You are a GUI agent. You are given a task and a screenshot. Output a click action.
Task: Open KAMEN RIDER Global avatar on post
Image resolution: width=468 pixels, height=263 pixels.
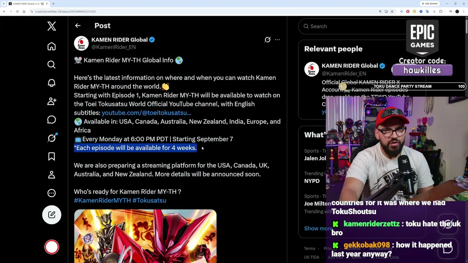[81, 43]
